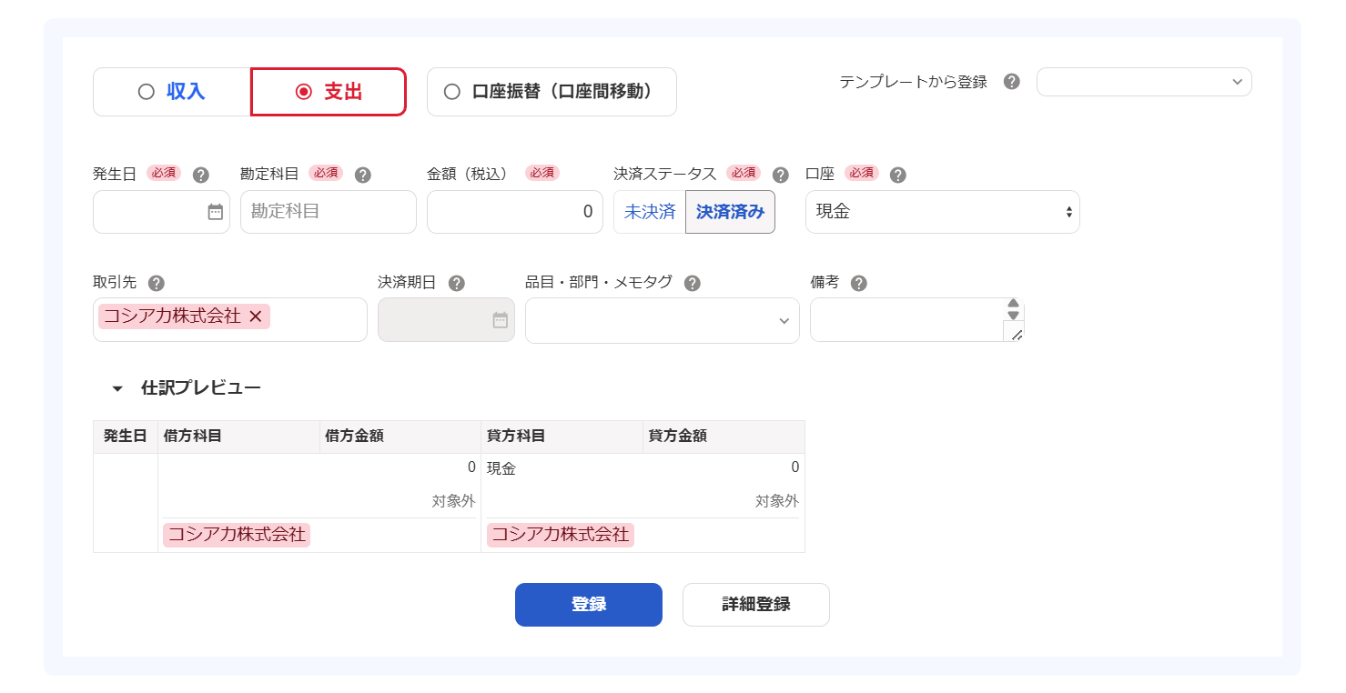Set status to 決済済み

(x=730, y=212)
